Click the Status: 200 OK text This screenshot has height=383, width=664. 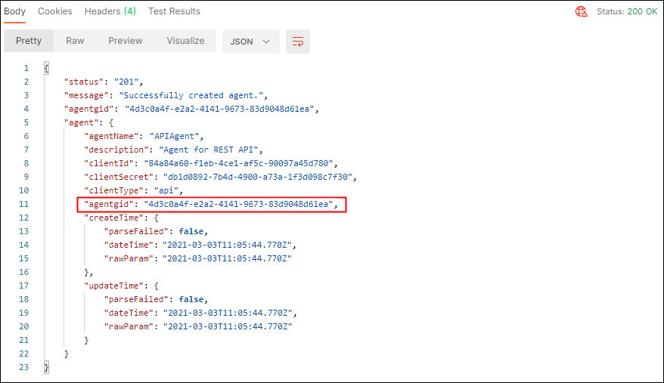[627, 11]
